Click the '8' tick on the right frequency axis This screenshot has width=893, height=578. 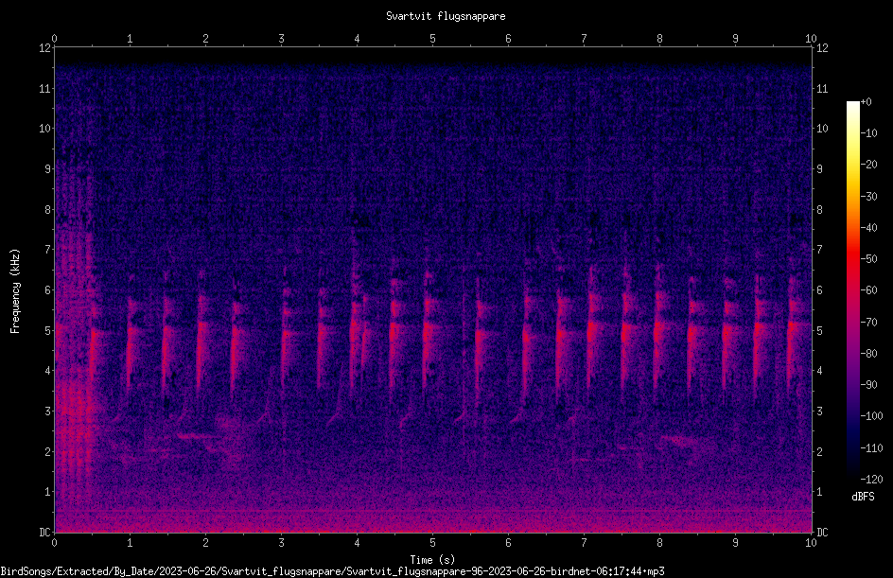819,210
